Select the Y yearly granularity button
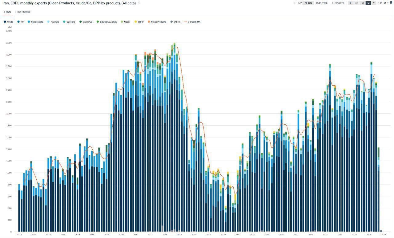Screen dimensions: 394x238 pyautogui.click(x=374, y=3)
